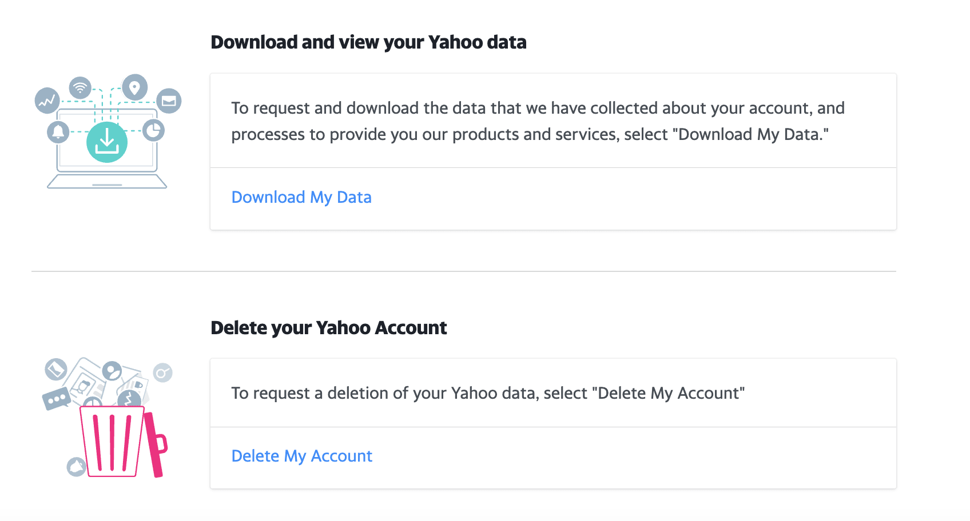Click the user profile avatar icon
The image size is (970, 521).
point(112,371)
